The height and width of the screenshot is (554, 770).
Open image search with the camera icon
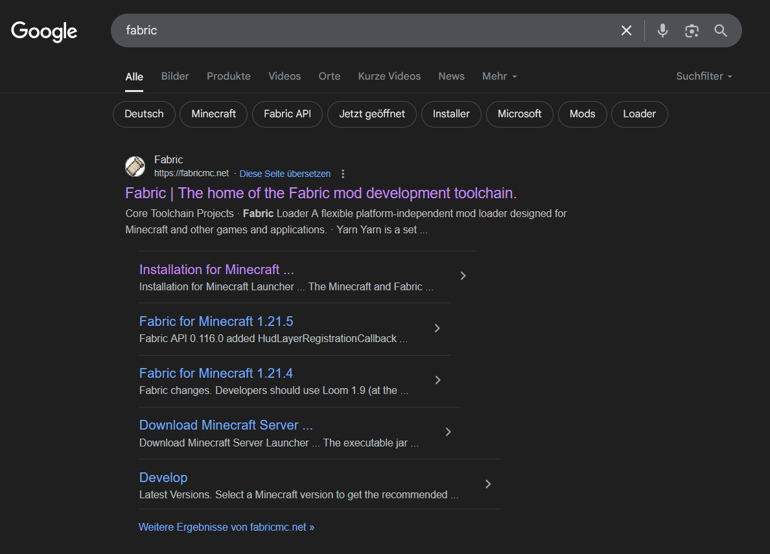point(692,30)
